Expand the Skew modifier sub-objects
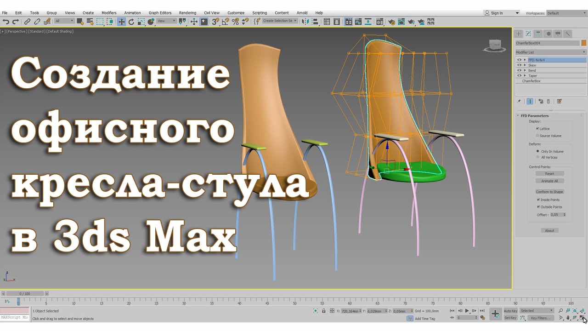The height and width of the screenshot is (331, 588). 525,65
